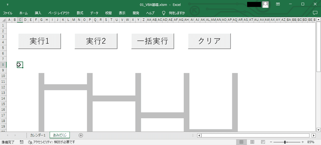Select the カレンダー1 sheet tab

38,135
